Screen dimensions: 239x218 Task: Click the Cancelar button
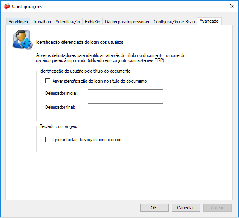click(185, 208)
